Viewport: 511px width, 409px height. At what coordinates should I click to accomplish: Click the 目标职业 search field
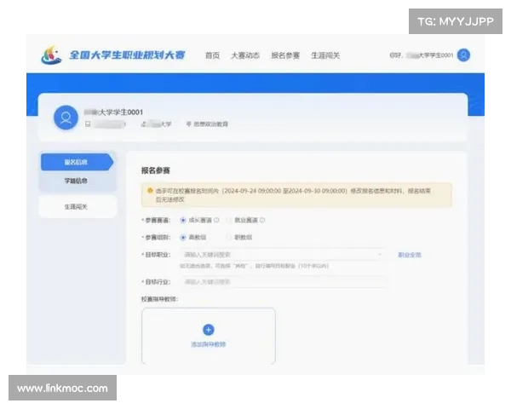[282, 255]
